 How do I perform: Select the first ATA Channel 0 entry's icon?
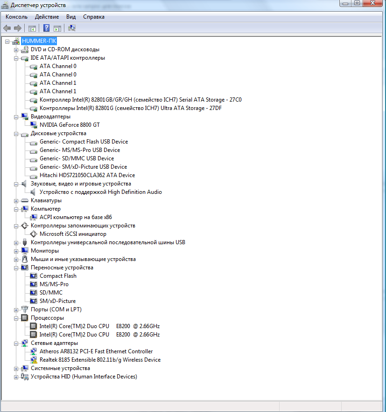pyautogui.click(x=34, y=67)
